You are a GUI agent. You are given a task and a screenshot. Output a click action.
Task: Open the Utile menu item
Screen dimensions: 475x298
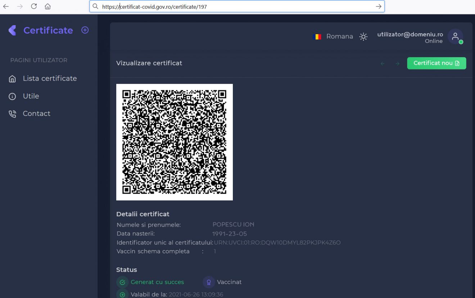click(31, 96)
